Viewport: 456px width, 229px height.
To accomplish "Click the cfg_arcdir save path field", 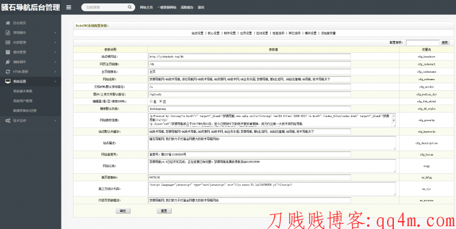I will tap(250, 87).
